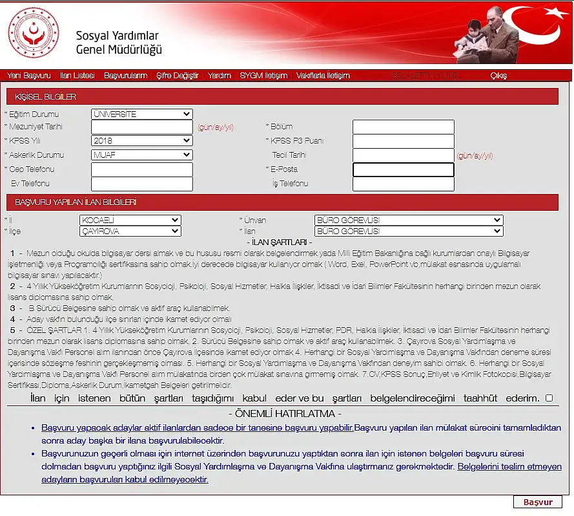Select Şifre Değiştir in the menu bar
574x516 pixels.
(x=178, y=76)
